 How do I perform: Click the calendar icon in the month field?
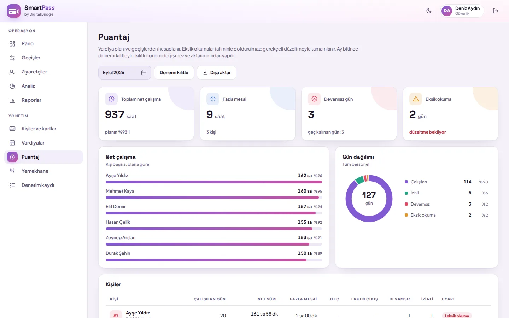(144, 73)
